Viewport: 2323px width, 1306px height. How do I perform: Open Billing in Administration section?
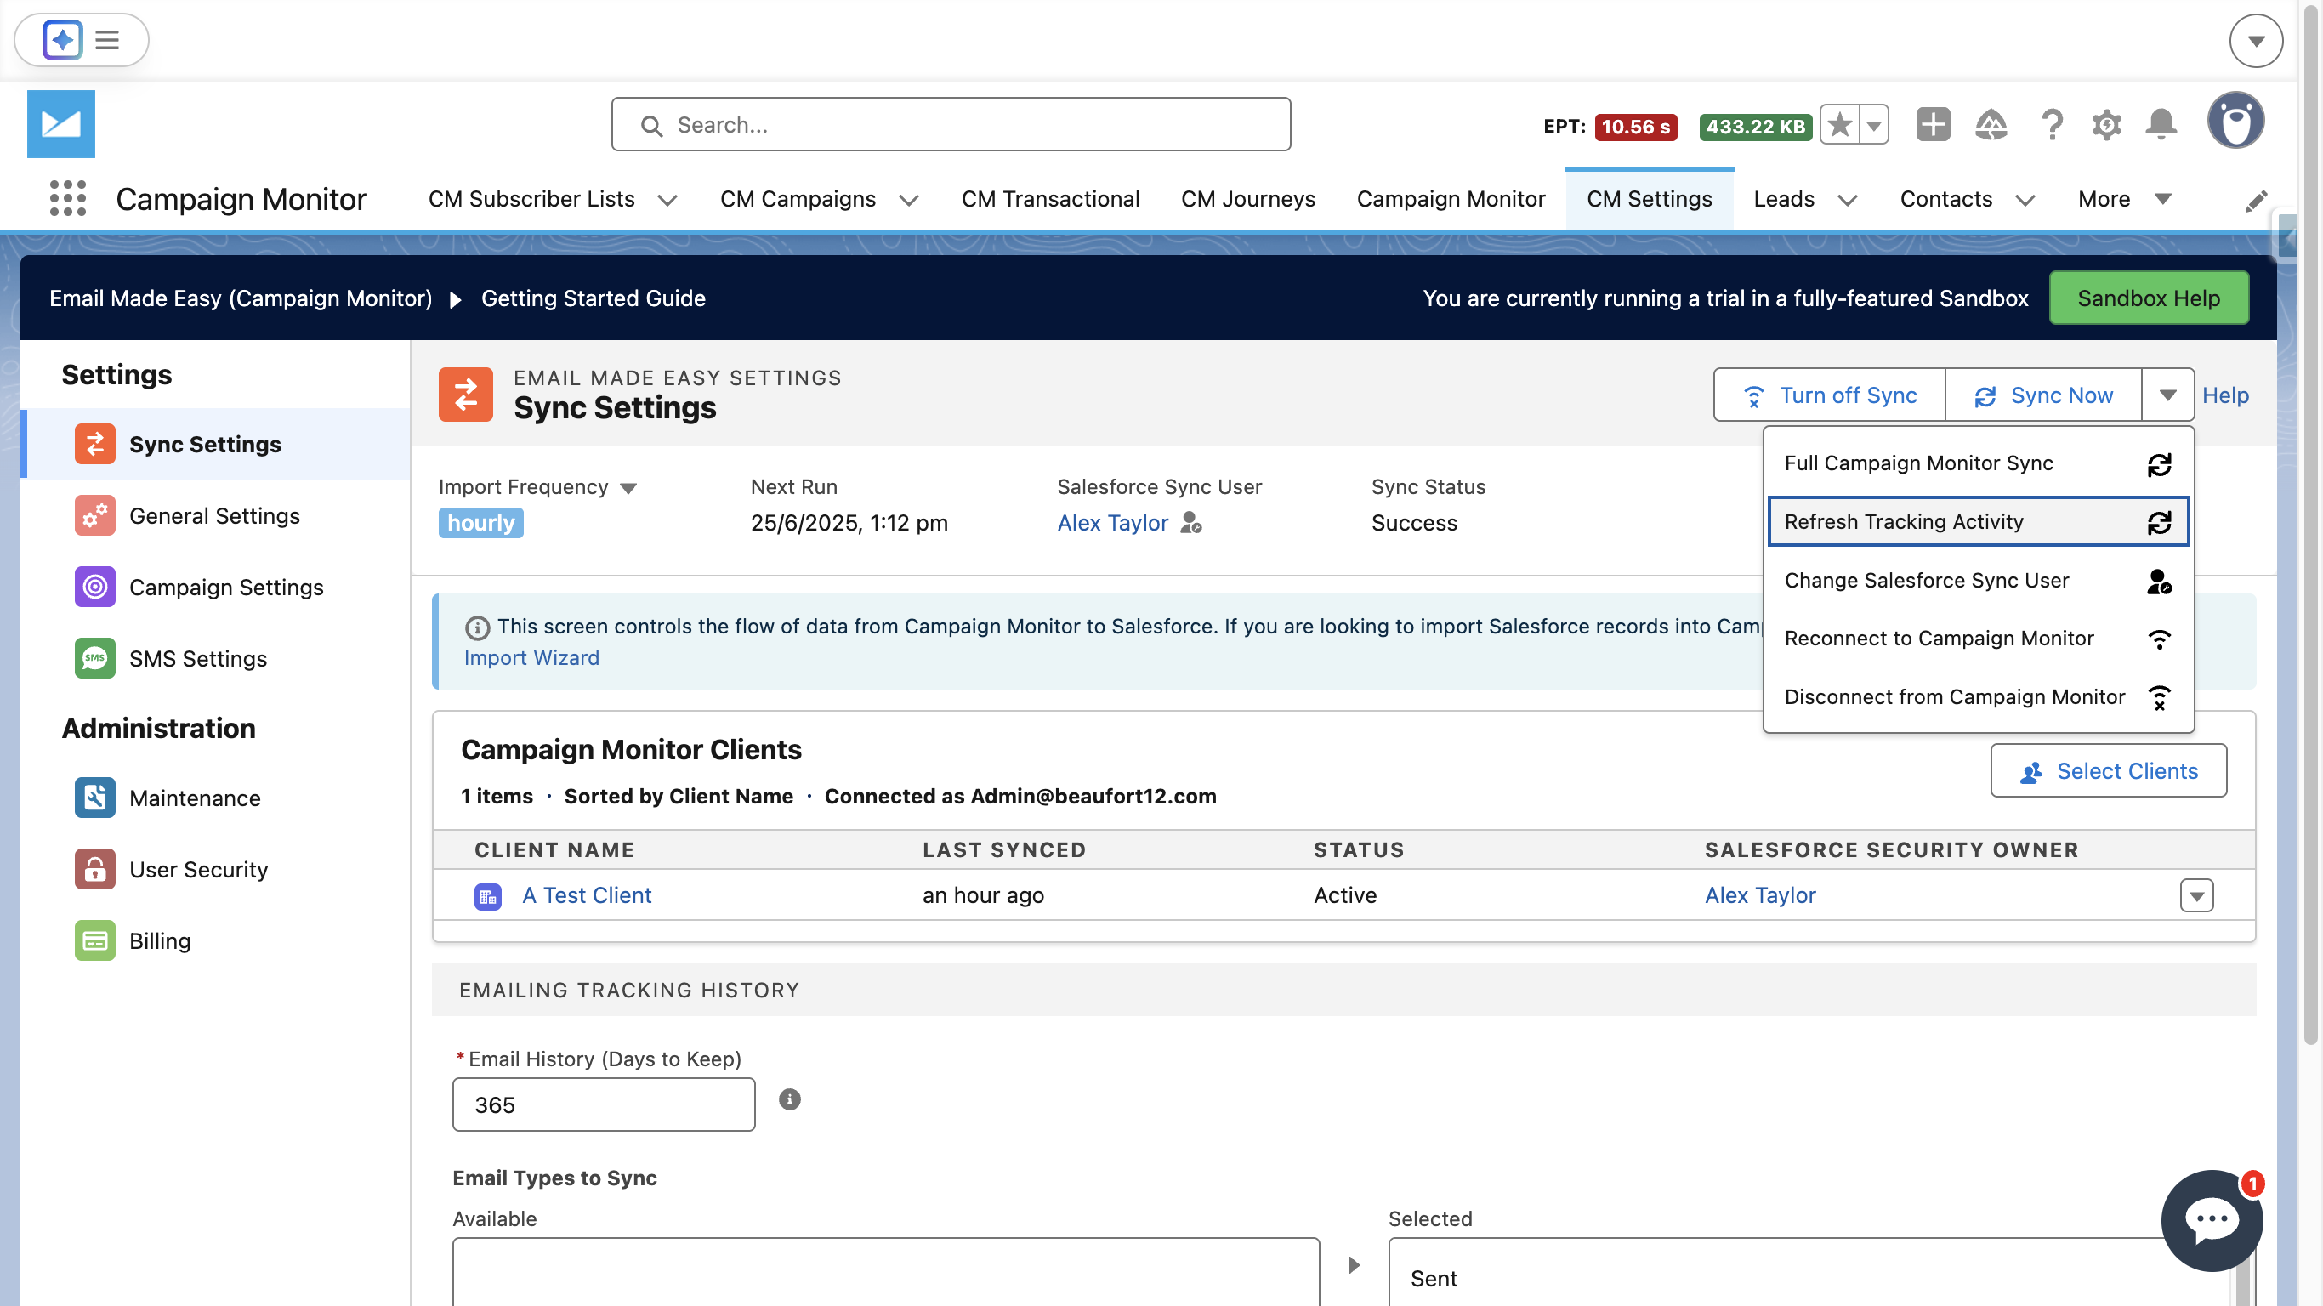point(214,940)
